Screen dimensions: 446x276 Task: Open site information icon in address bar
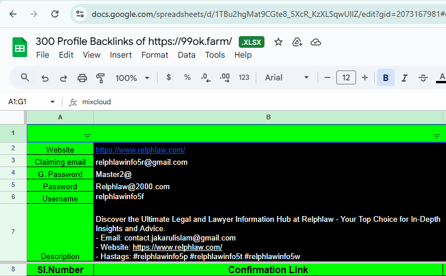pyautogui.click(x=80, y=14)
